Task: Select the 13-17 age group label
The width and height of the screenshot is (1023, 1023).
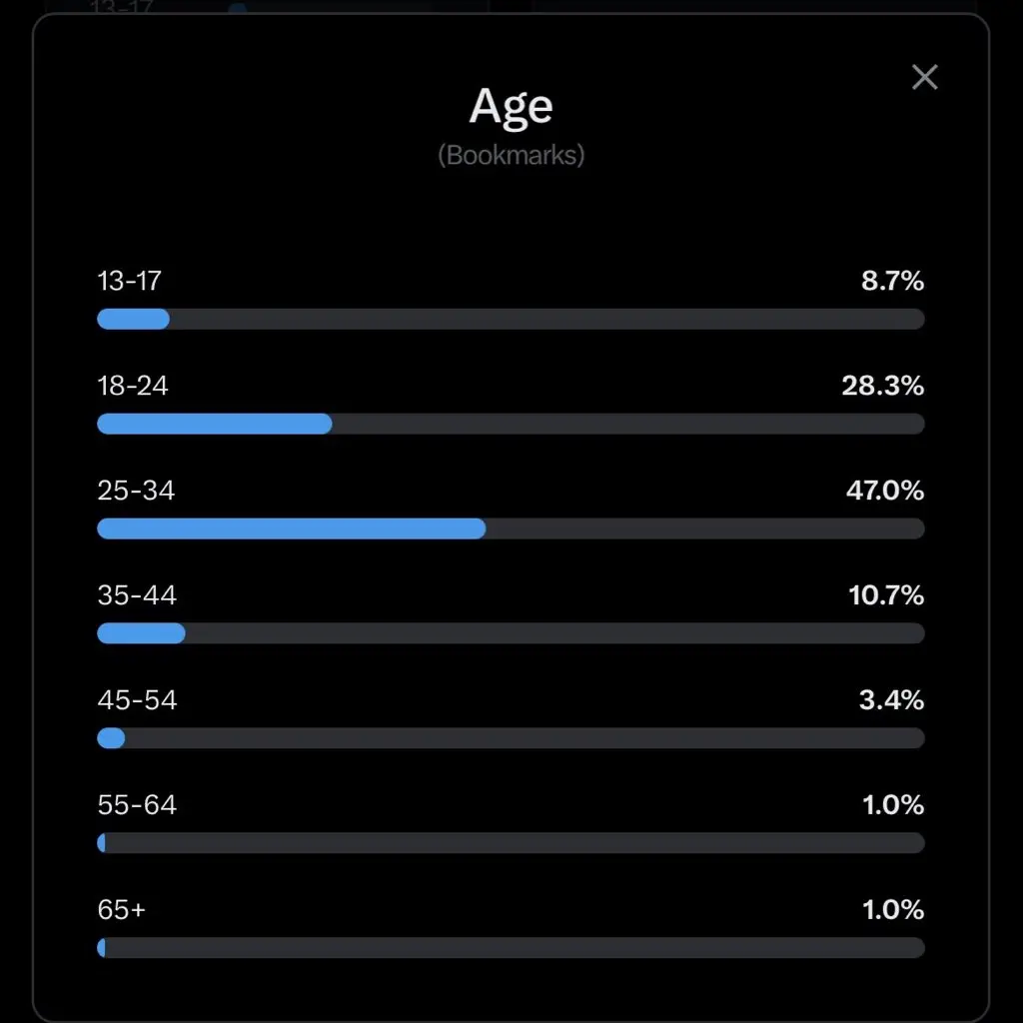Action: pyautogui.click(x=129, y=281)
